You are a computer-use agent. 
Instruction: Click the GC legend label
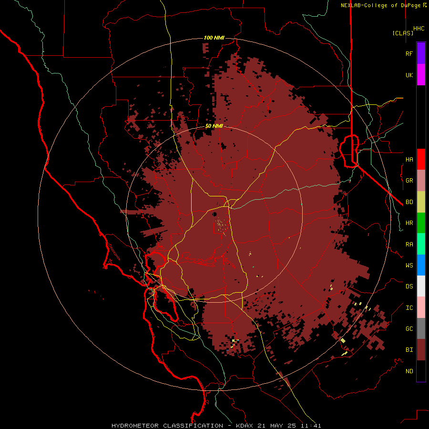(x=409, y=329)
